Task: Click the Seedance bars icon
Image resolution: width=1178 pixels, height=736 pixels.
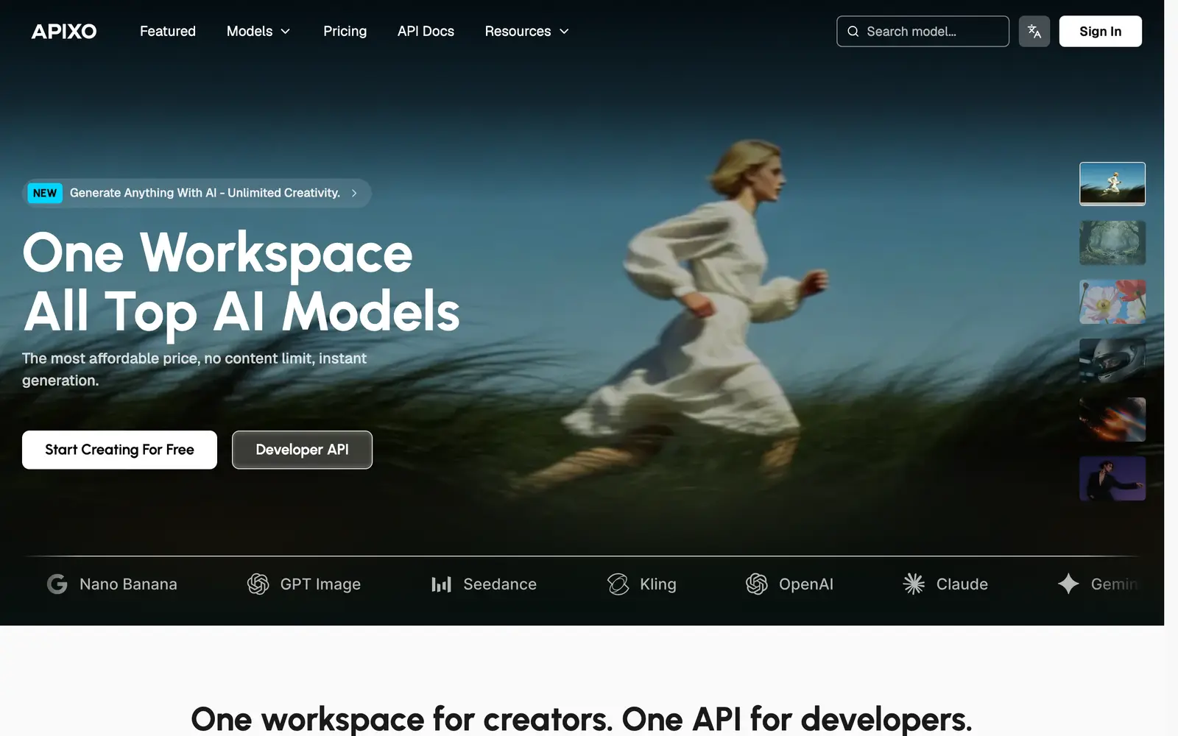Action: coord(441,584)
